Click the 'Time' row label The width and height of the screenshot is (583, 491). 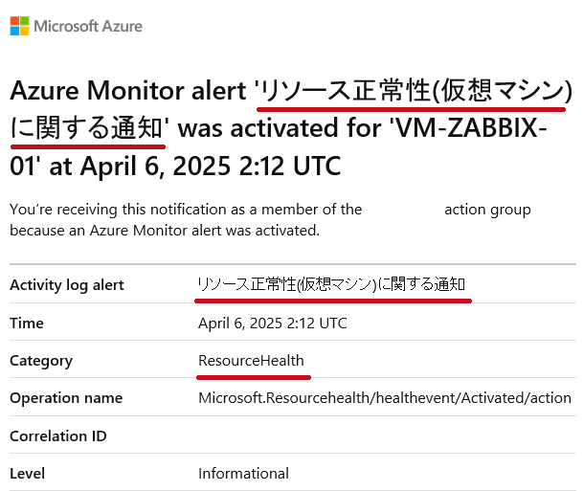(27, 323)
